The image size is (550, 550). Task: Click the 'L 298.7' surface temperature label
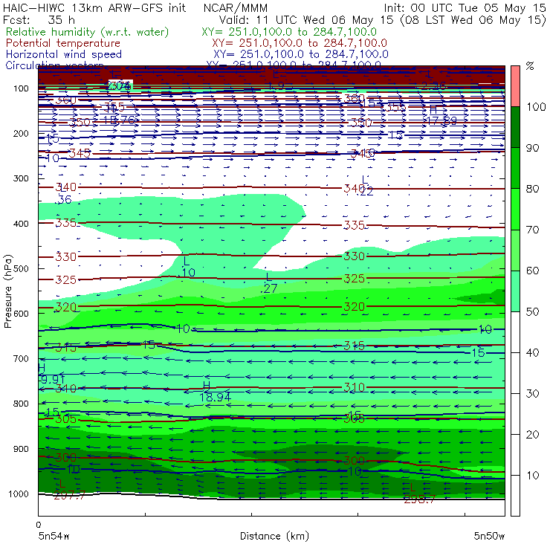419,494
